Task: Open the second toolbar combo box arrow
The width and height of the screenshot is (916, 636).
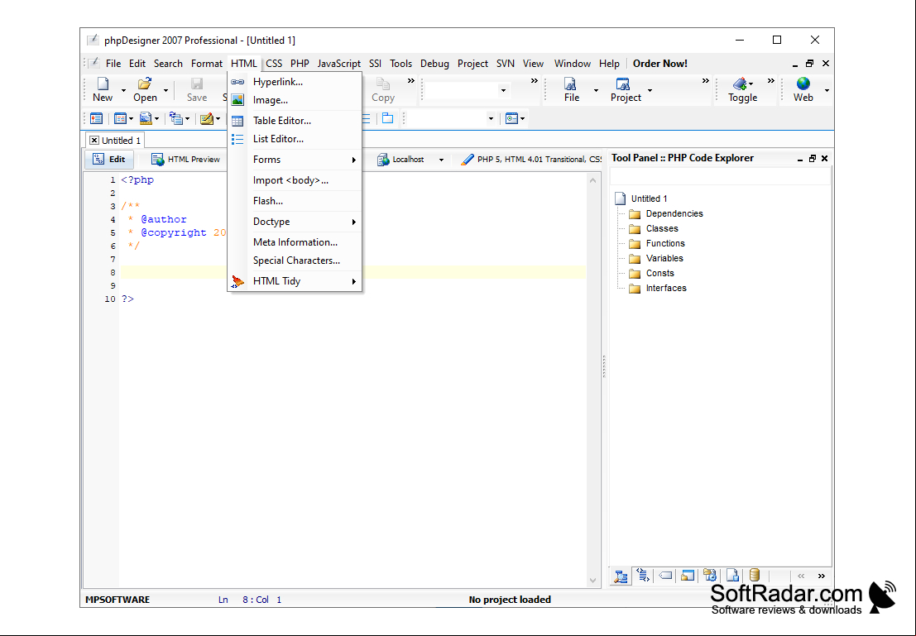Action: click(491, 118)
